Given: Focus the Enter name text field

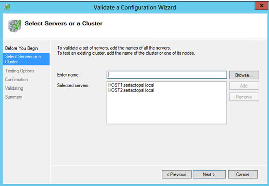Looking at the screenshot, I should (166, 75).
